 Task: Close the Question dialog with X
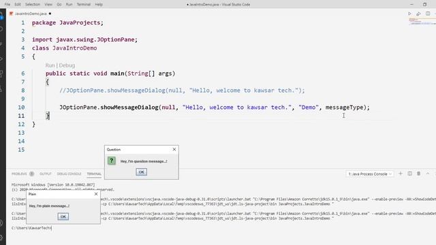174,150
